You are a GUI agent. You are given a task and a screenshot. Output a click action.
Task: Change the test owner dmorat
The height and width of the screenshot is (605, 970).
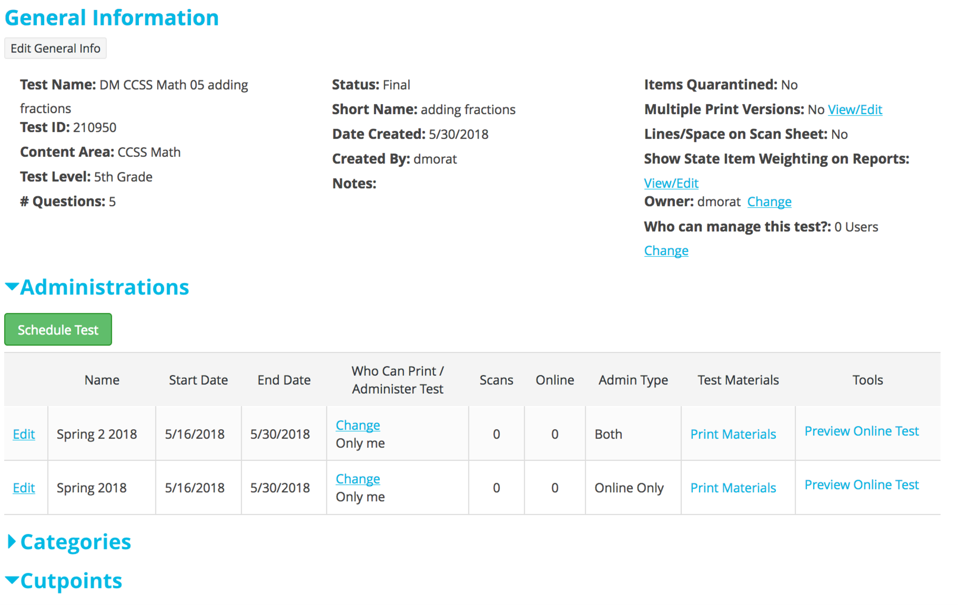point(769,202)
